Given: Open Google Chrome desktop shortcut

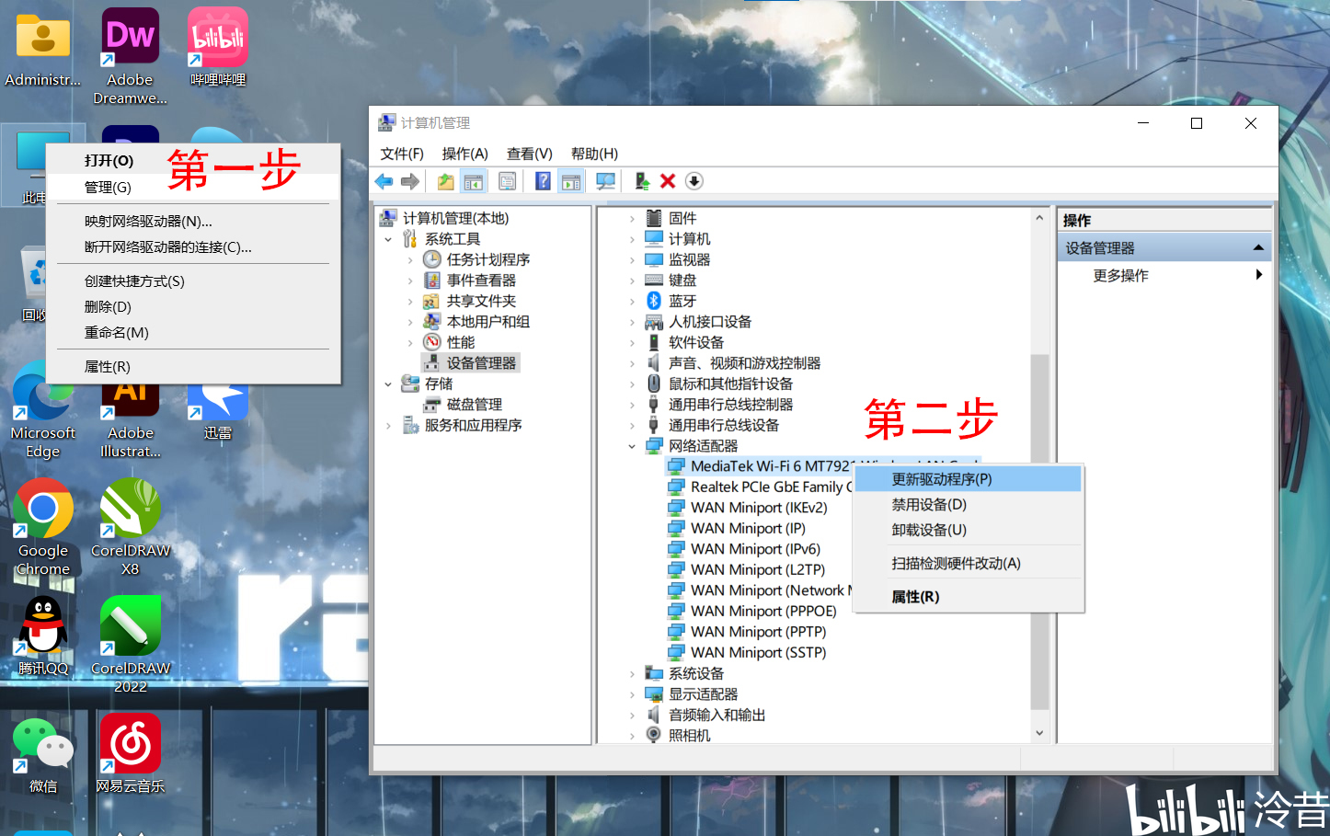Looking at the screenshot, I should [x=42, y=528].
